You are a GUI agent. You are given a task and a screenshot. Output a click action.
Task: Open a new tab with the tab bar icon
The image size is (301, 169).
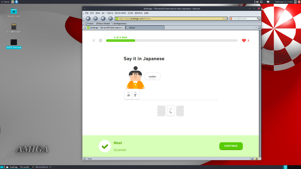pyautogui.click(x=84, y=28)
